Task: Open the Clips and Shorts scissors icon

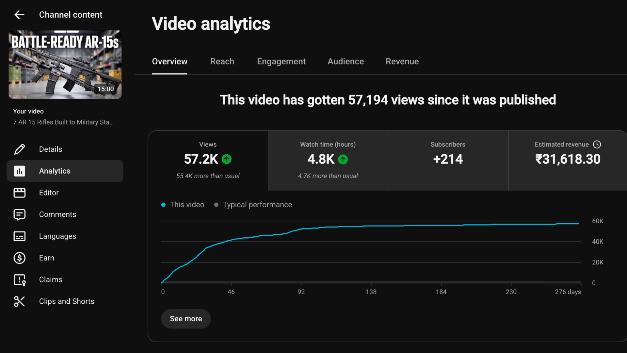Action: 19,301
